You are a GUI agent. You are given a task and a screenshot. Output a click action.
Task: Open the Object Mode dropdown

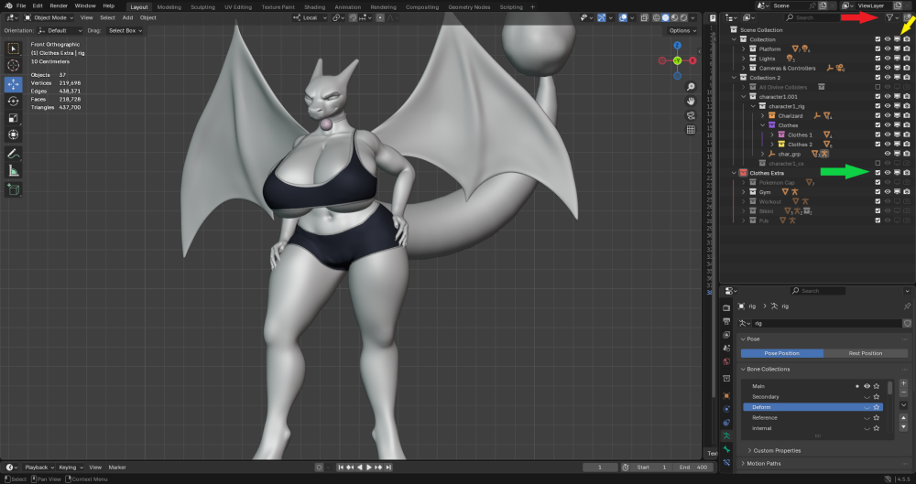[49, 17]
